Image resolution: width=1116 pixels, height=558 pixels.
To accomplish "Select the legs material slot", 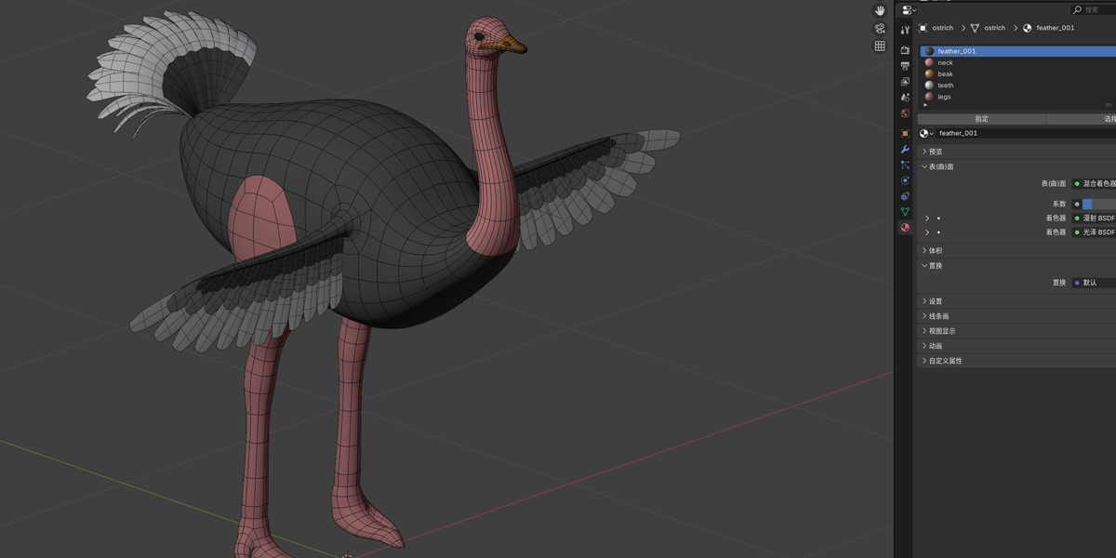I will tap(944, 97).
